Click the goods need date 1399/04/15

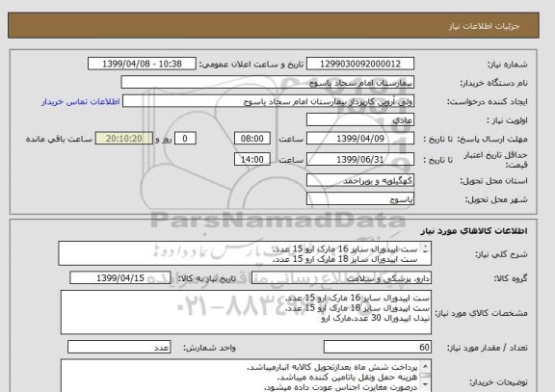[120, 278]
